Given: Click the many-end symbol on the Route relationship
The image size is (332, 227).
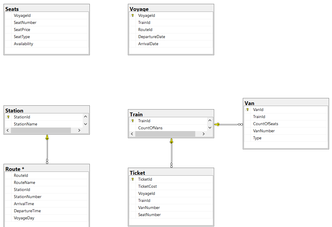Looking at the screenshot, I should click(47, 162).
